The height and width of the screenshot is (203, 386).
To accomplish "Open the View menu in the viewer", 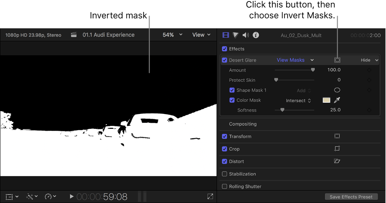I will coord(201,35).
